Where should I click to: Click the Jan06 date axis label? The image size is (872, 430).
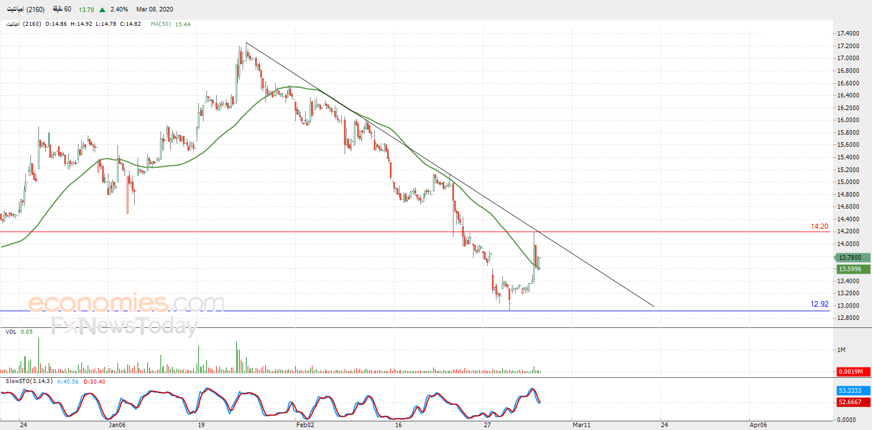pyautogui.click(x=117, y=425)
